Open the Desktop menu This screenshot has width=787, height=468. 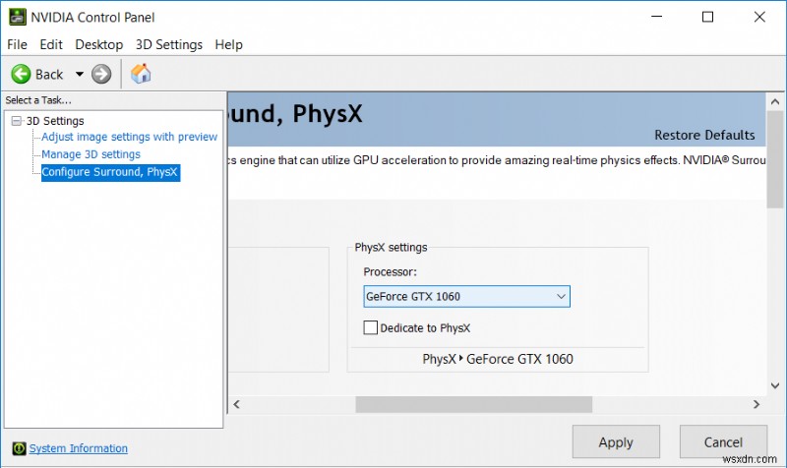[x=99, y=44]
